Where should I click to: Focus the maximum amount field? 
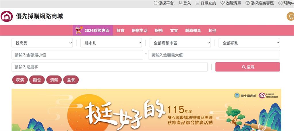pos(214,55)
